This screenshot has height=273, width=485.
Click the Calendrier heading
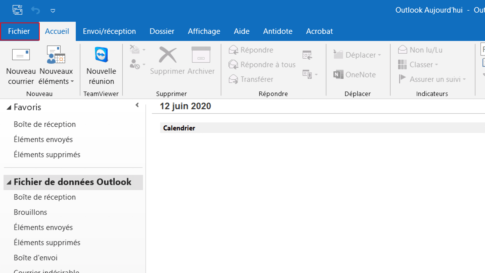(x=179, y=128)
